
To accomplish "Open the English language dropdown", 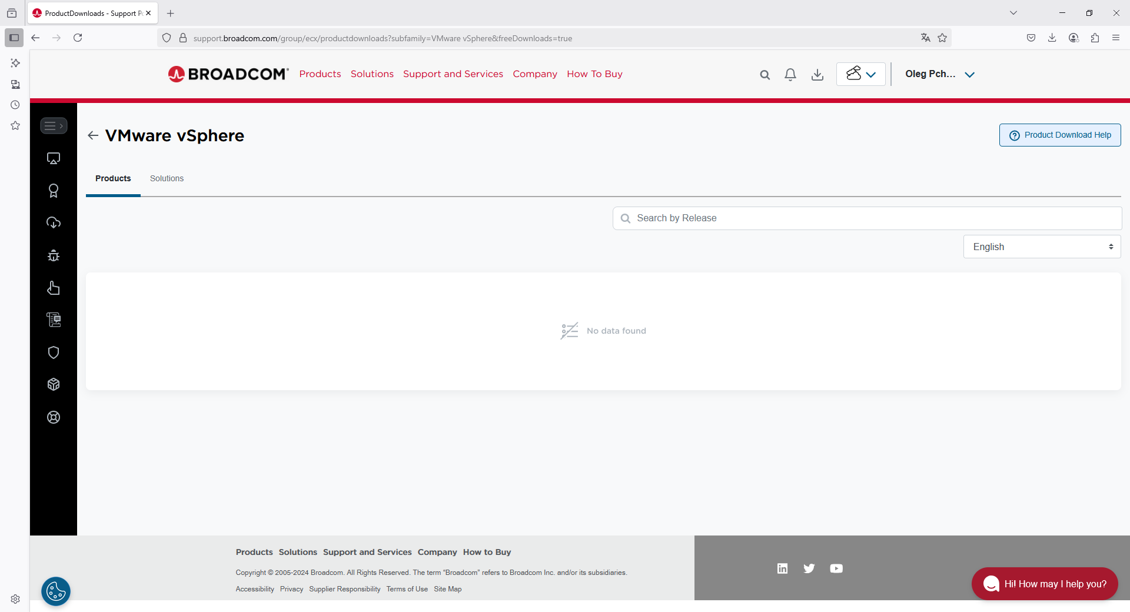I will tap(1042, 247).
